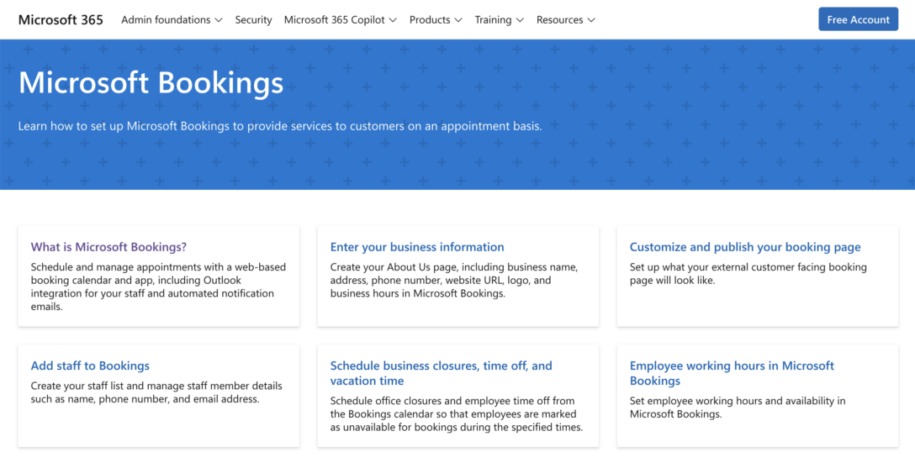Click the 'Microsoft Bookings' page heading
The height and width of the screenshot is (463, 915).
pos(151,83)
